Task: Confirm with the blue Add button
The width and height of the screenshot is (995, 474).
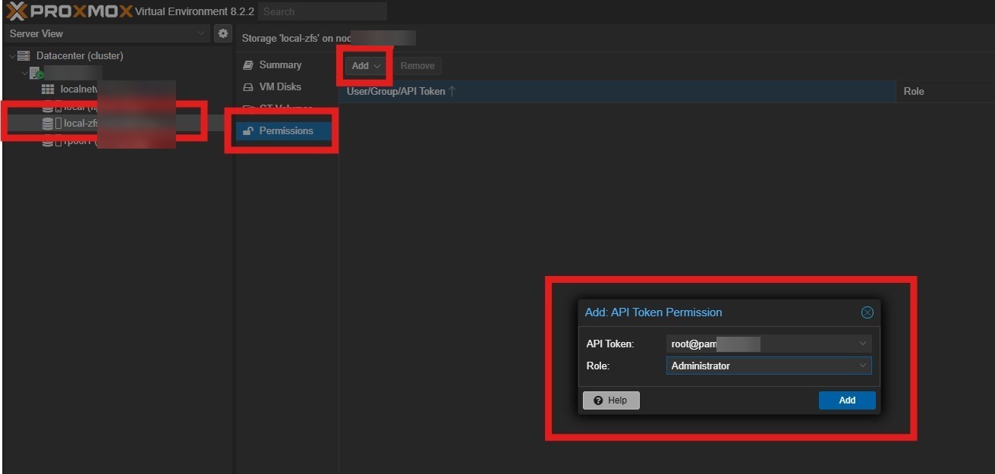Action: pos(847,400)
